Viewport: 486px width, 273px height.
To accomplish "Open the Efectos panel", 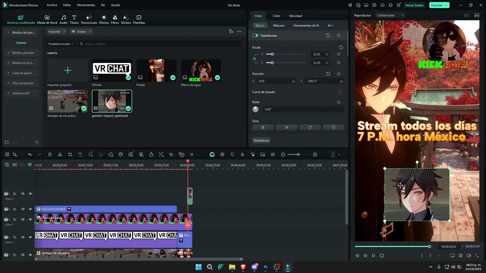I will (x=104, y=20).
